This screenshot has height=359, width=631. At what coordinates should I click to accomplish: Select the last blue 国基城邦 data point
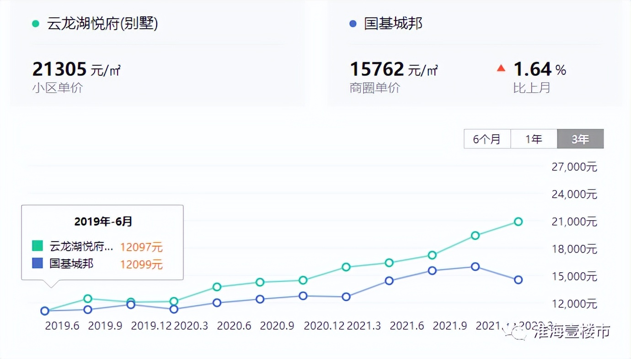coord(518,280)
